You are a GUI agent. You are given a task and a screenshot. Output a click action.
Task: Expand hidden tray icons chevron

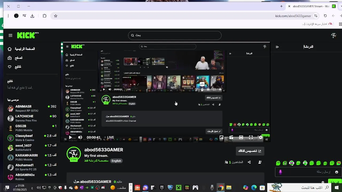(131, 185)
